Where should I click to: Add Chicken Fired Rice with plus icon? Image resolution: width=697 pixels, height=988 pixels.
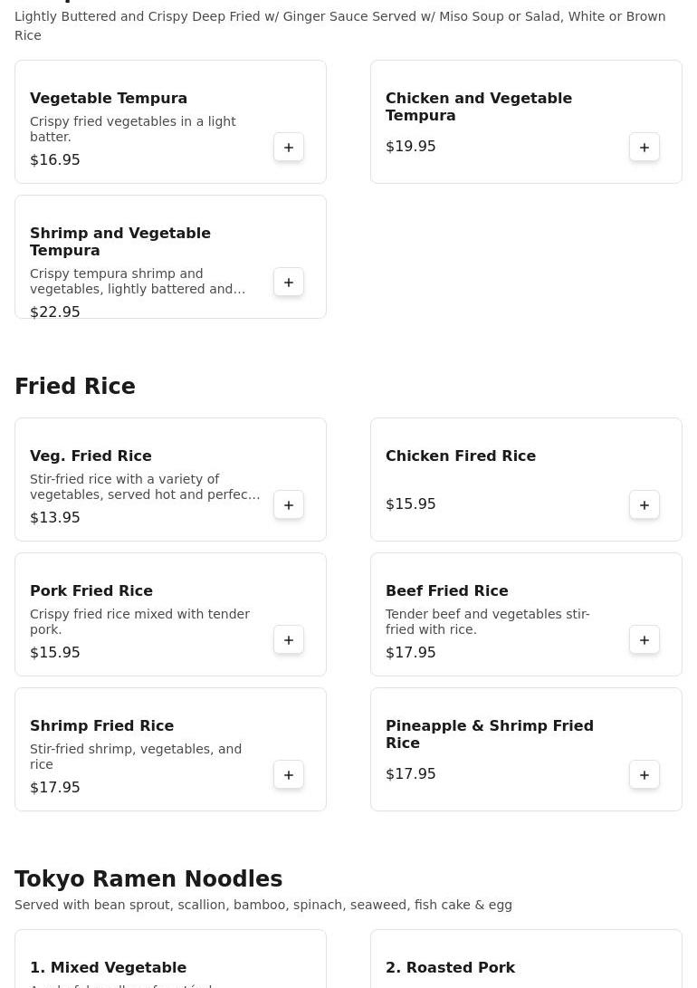644,505
